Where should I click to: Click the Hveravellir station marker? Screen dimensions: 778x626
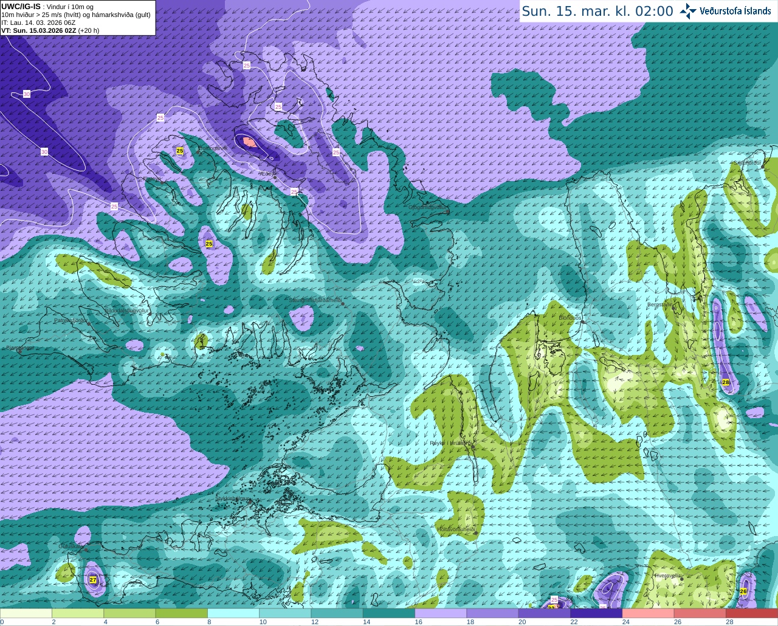pos(683,579)
